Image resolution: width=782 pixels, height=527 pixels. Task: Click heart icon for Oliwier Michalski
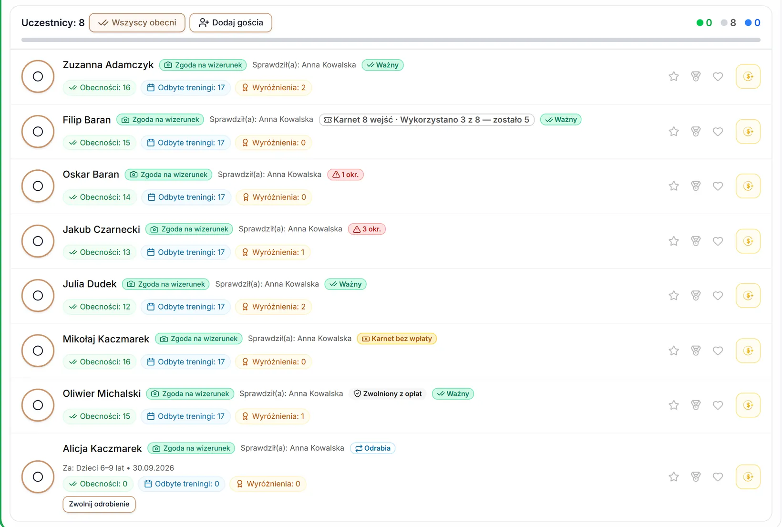point(718,405)
